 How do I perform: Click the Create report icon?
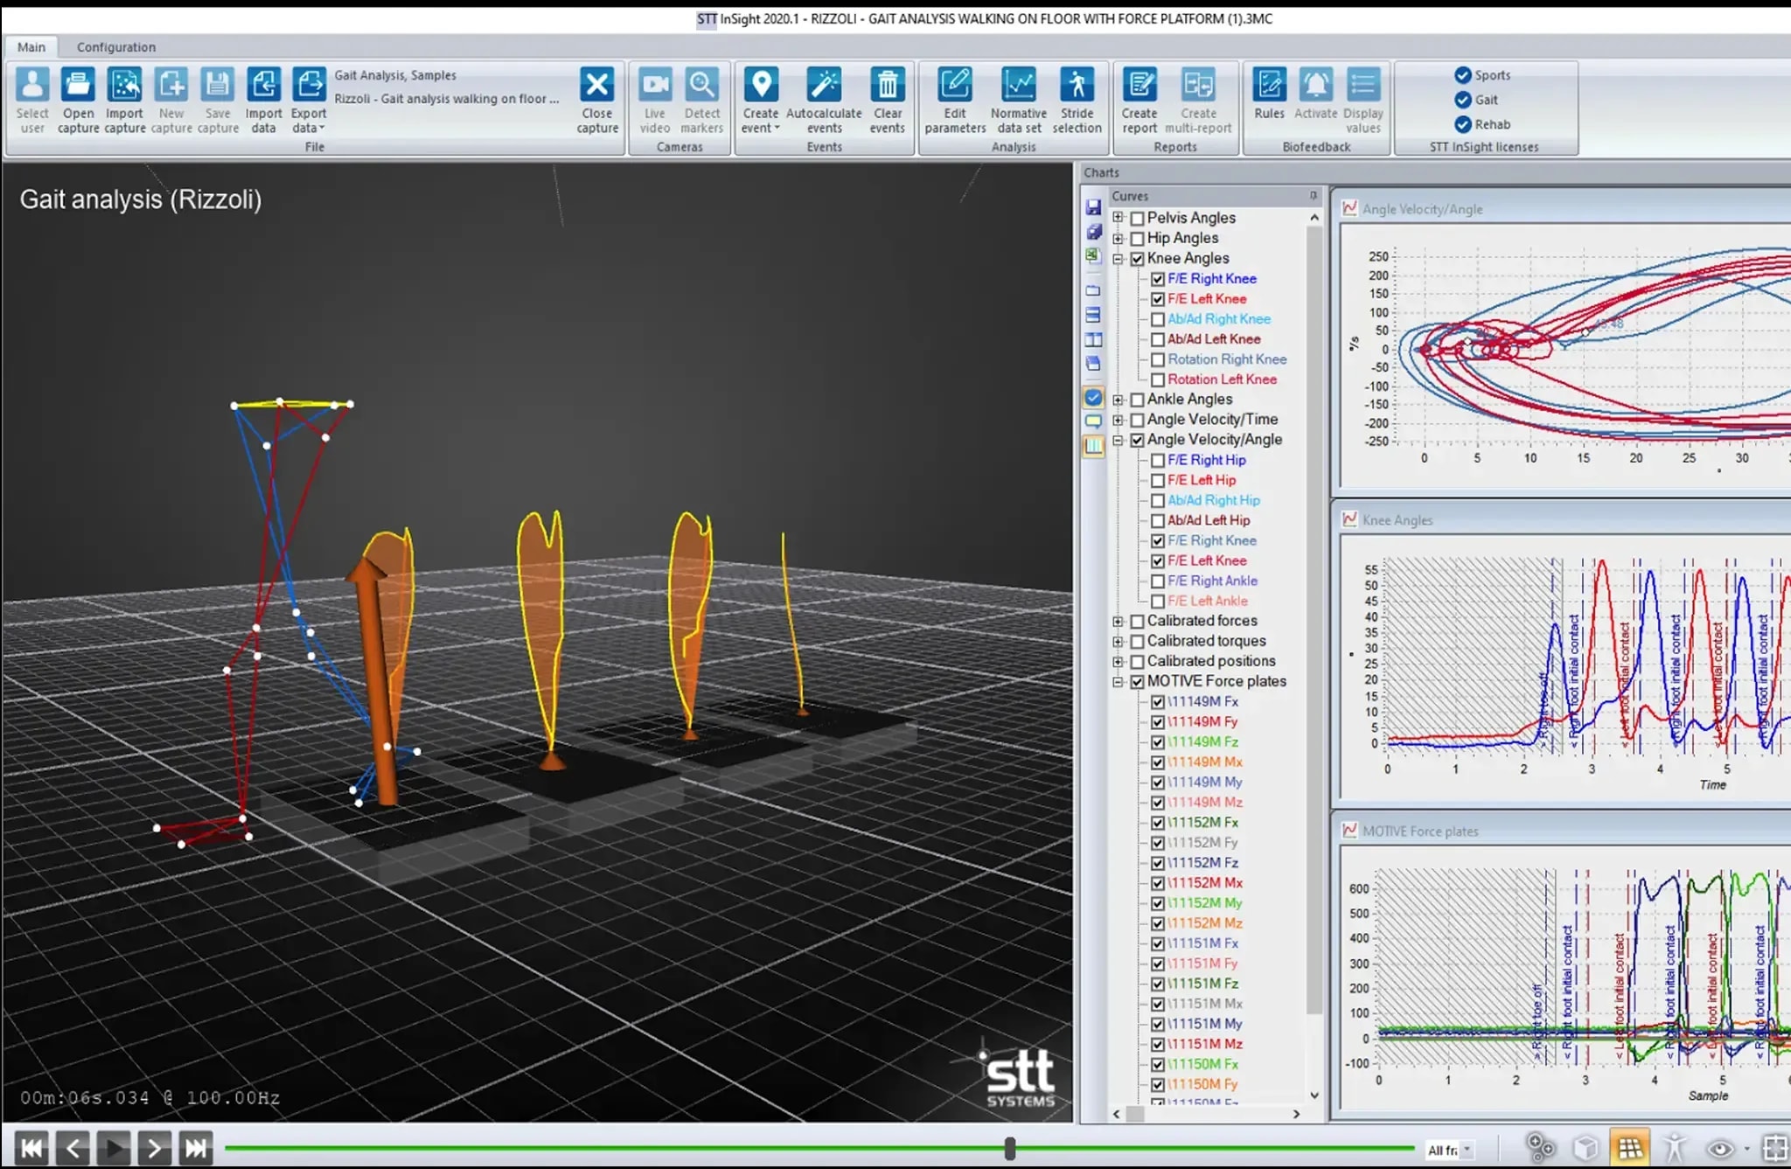tap(1139, 86)
